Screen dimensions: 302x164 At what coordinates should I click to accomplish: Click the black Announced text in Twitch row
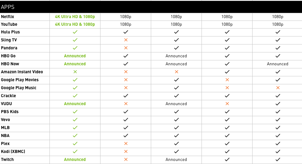tap(176, 159)
